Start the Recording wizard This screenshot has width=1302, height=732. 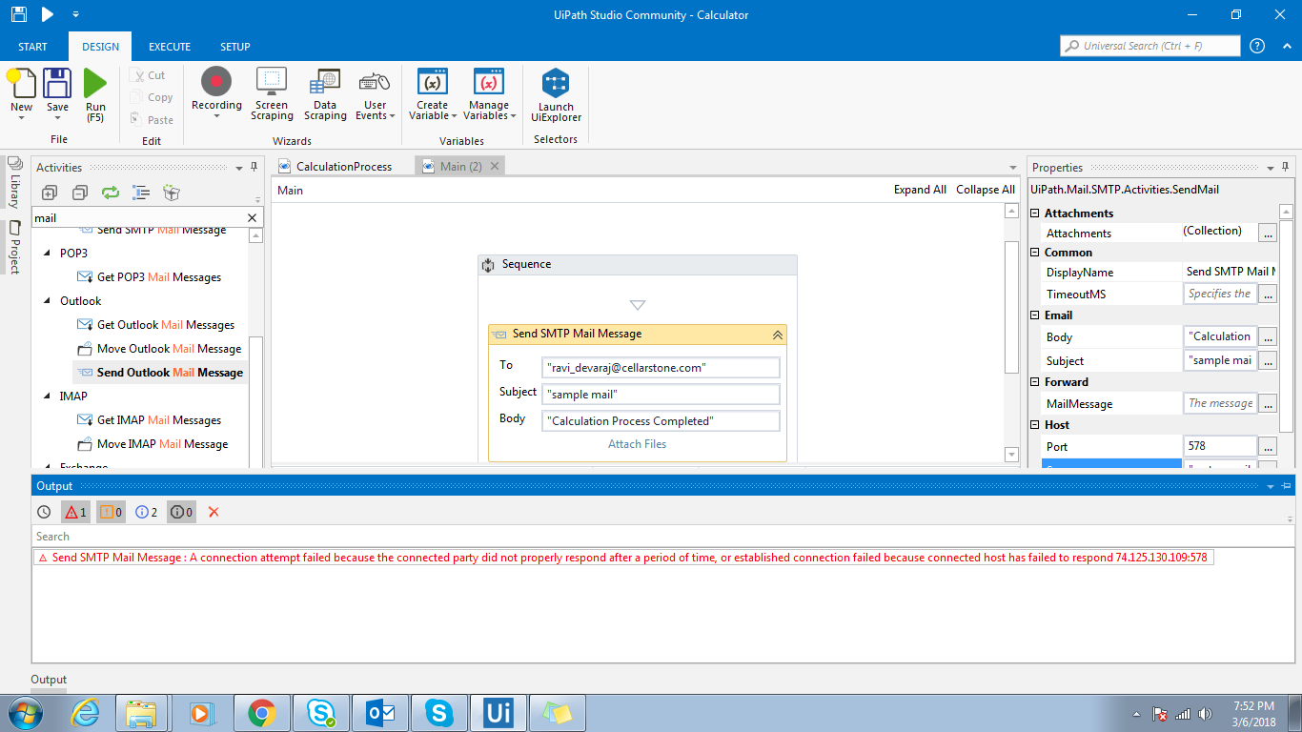216,93
